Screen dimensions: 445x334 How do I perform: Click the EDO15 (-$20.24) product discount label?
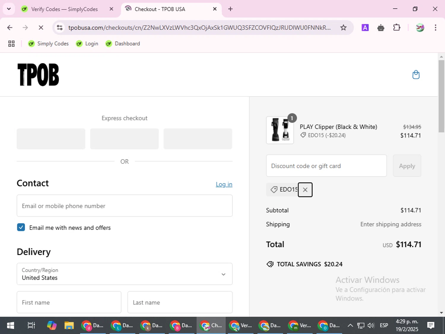pos(323,135)
